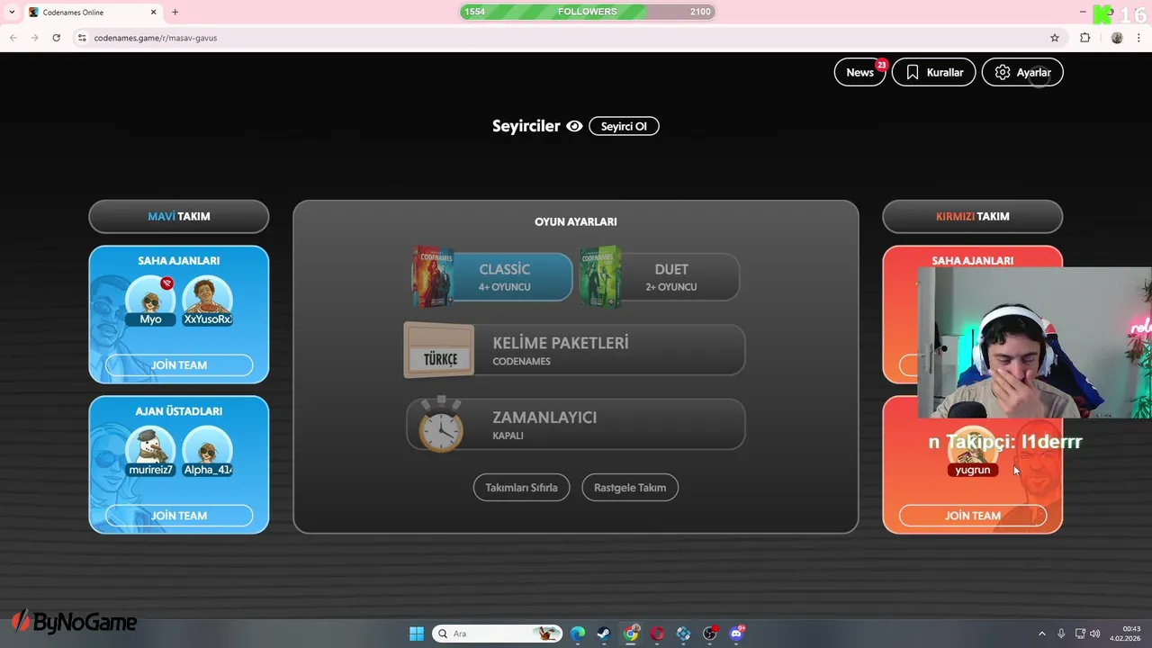Open network status tray icon
1152x648 pixels.
point(1080,634)
